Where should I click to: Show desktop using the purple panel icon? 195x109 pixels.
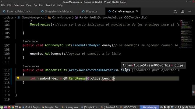coord(5,107)
